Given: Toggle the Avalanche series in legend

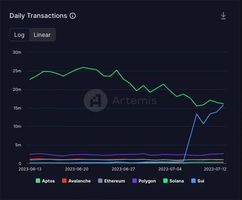Looking at the screenshot, I should (x=76, y=181).
